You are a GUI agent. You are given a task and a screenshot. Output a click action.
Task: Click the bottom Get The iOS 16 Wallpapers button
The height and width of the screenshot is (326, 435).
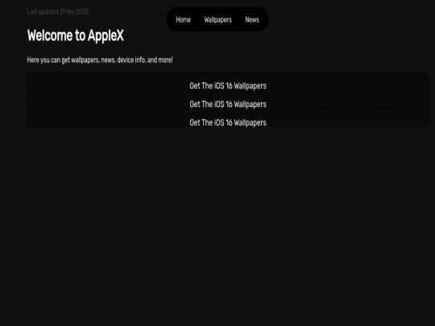[228, 118]
